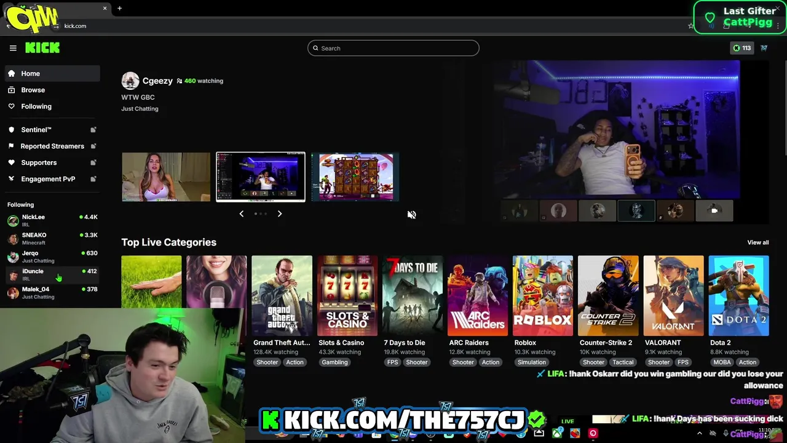Screen dimensions: 787x443
Task: Open the Grand Theft Auto category cover
Action: 282,295
